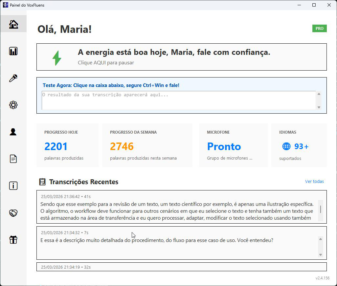Click the 'Progresso Hoje' 2201 words card
The width and height of the screenshot is (337, 286).
tap(67, 145)
